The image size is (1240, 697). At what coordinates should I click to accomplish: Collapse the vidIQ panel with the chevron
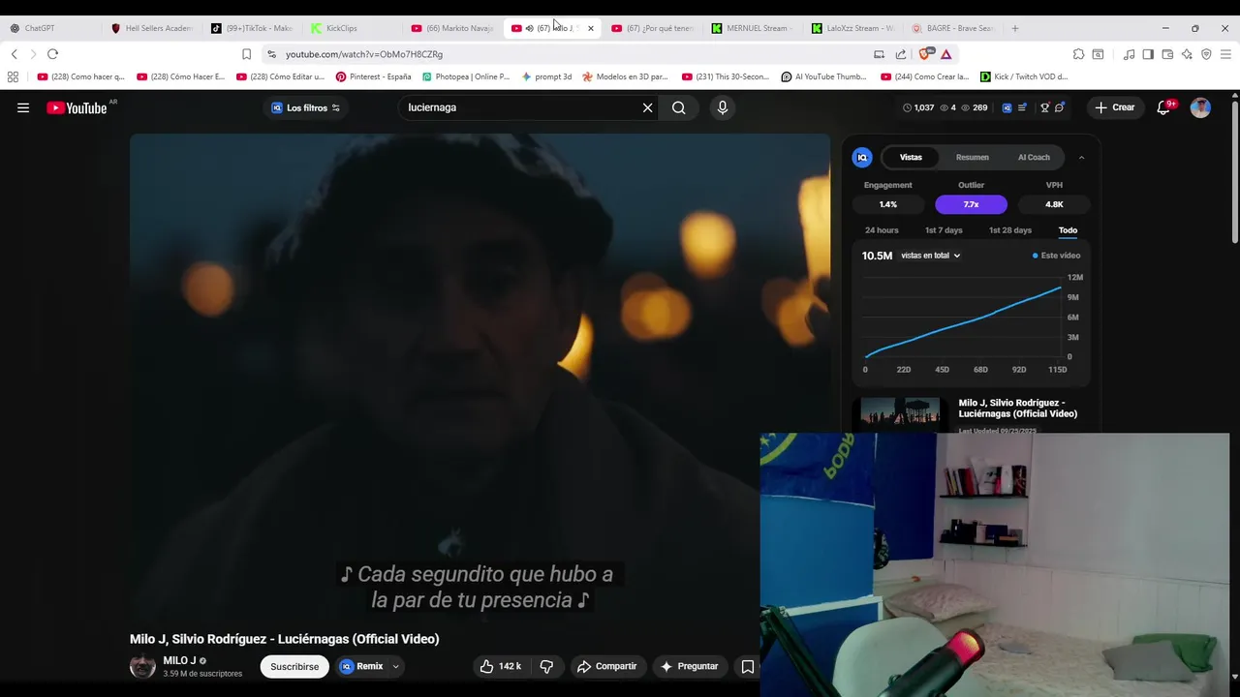pyautogui.click(x=1081, y=157)
